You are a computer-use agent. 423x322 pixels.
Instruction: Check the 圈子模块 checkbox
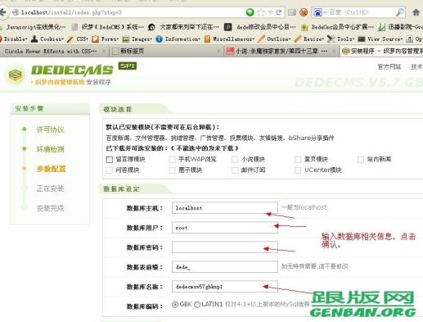tap(172, 170)
